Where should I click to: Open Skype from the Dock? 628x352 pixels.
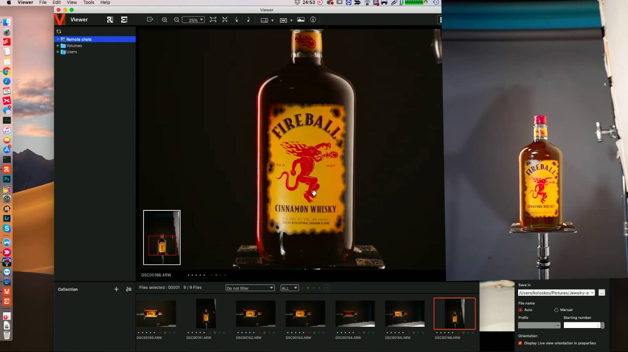[7, 228]
